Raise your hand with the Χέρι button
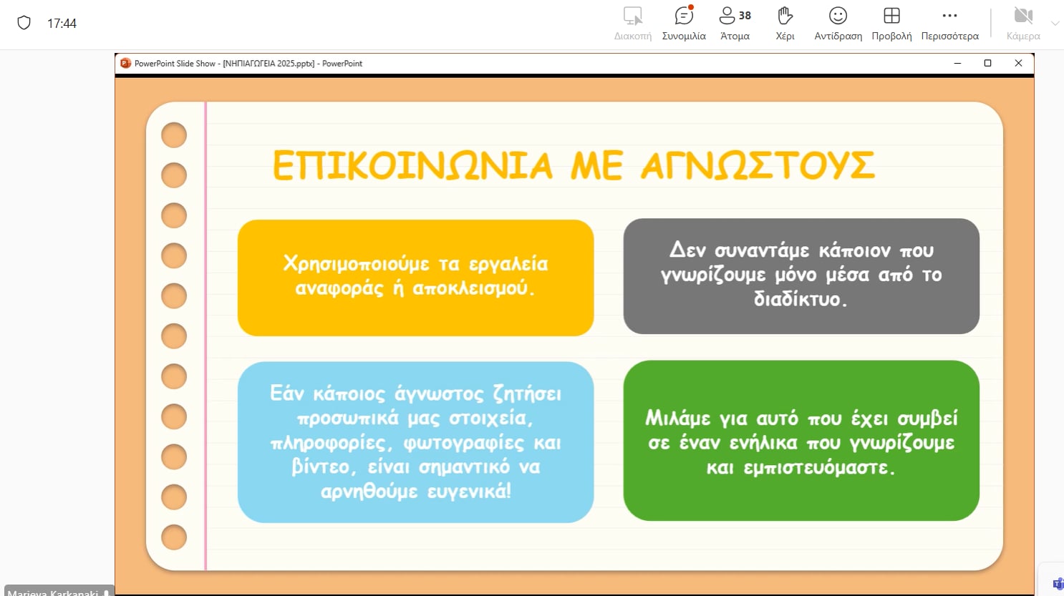This screenshot has height=596, width=1064. pyautogui.click(x=785, y=23)
